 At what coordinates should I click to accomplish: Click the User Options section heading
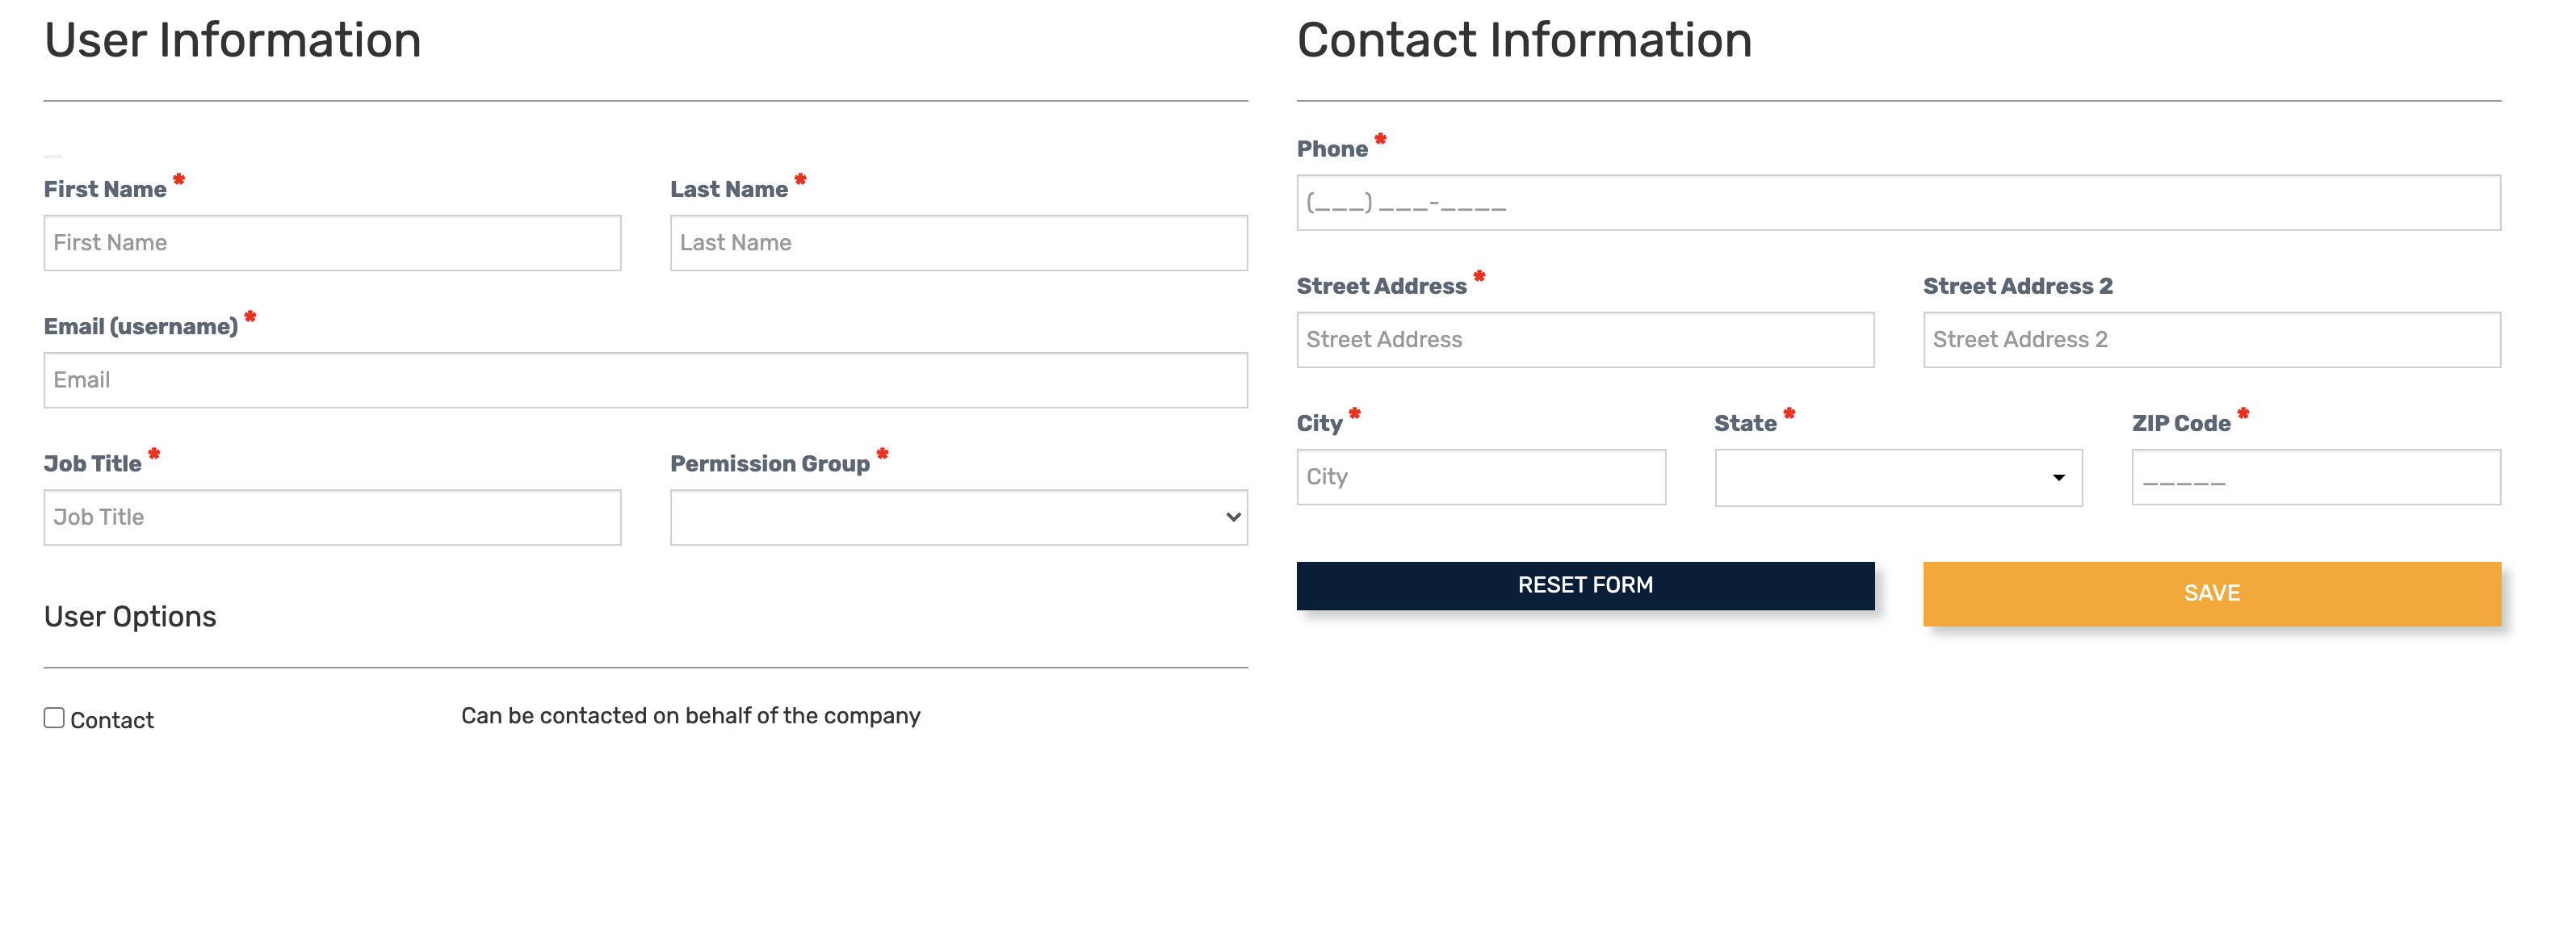[x=130, y=616]
